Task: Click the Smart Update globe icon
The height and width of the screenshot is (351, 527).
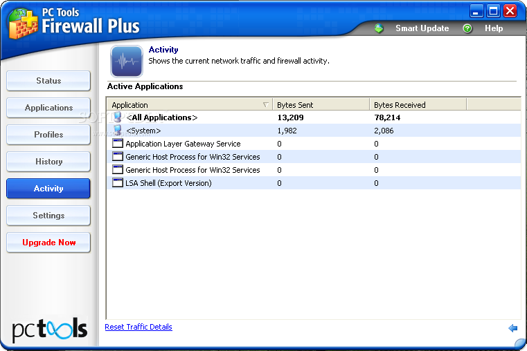Action: (379, 28)
